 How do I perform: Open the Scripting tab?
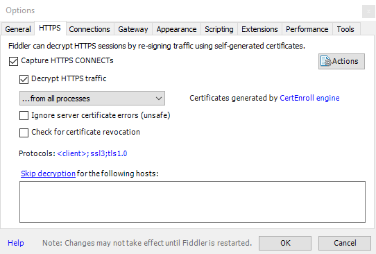click(x=219, y=29)
